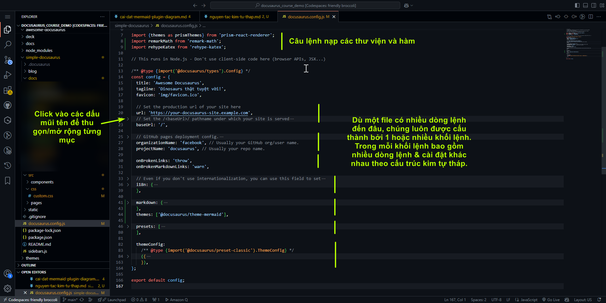This screenshot has width=606, height=303.
Task: Open Amazon Q from the status bar
Action: pos(176,300)
